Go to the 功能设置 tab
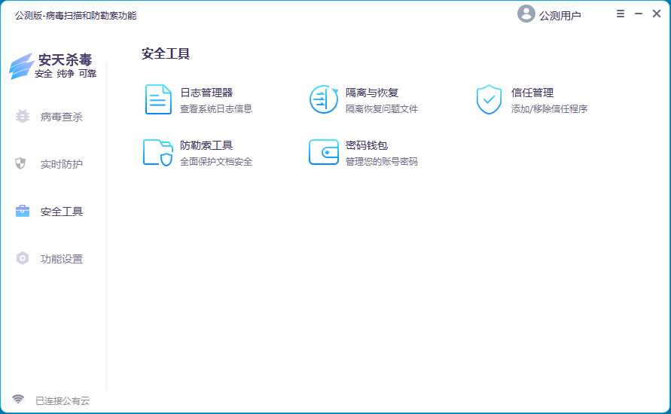 (x=62, y=259)
